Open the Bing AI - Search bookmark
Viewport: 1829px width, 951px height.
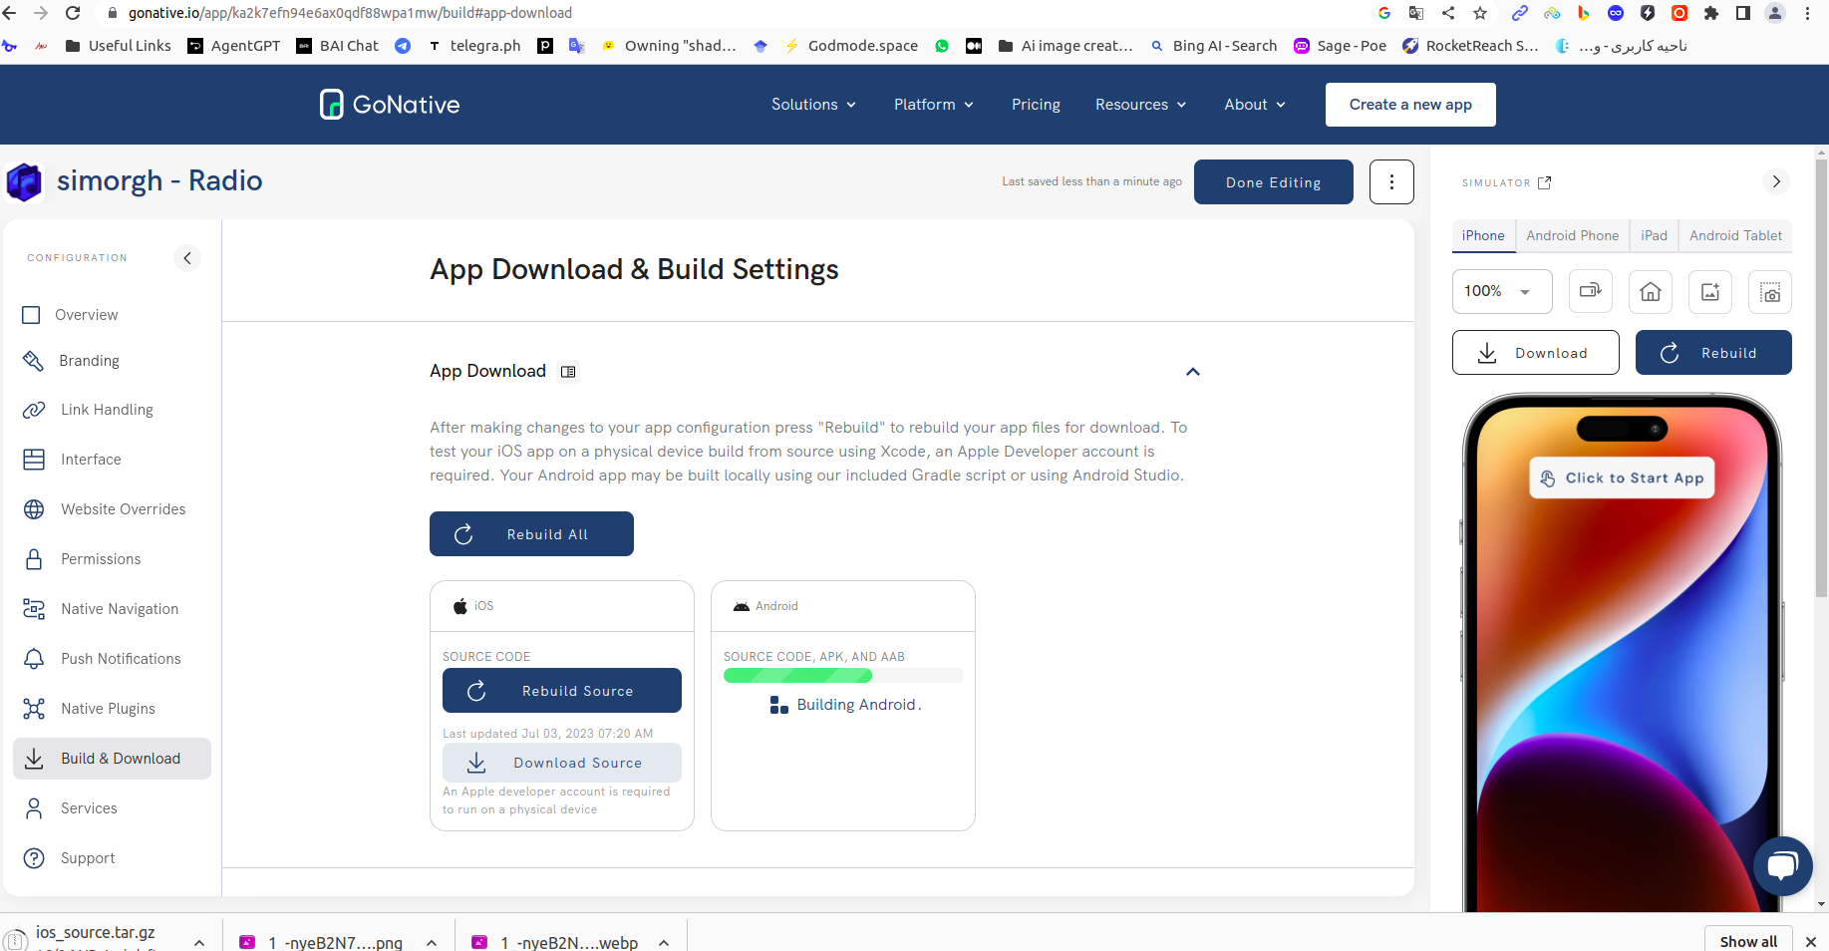pyautogui.click(x=1213, y=46)
